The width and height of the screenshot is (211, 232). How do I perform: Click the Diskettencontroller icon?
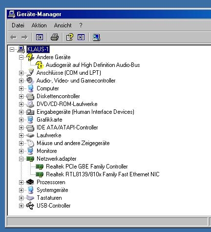point(30,96)
